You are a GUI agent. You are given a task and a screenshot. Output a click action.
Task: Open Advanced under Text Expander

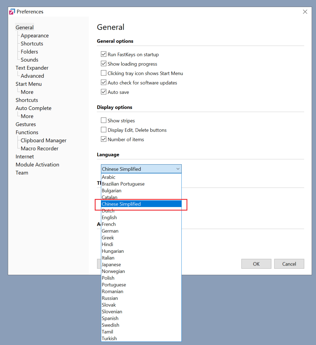(x=32, y=76)
